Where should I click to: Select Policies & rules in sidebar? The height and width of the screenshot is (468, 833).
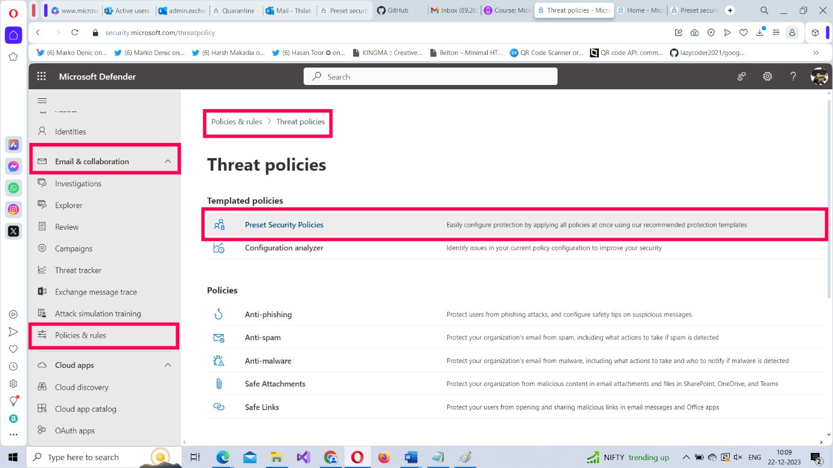coord(80,335)
